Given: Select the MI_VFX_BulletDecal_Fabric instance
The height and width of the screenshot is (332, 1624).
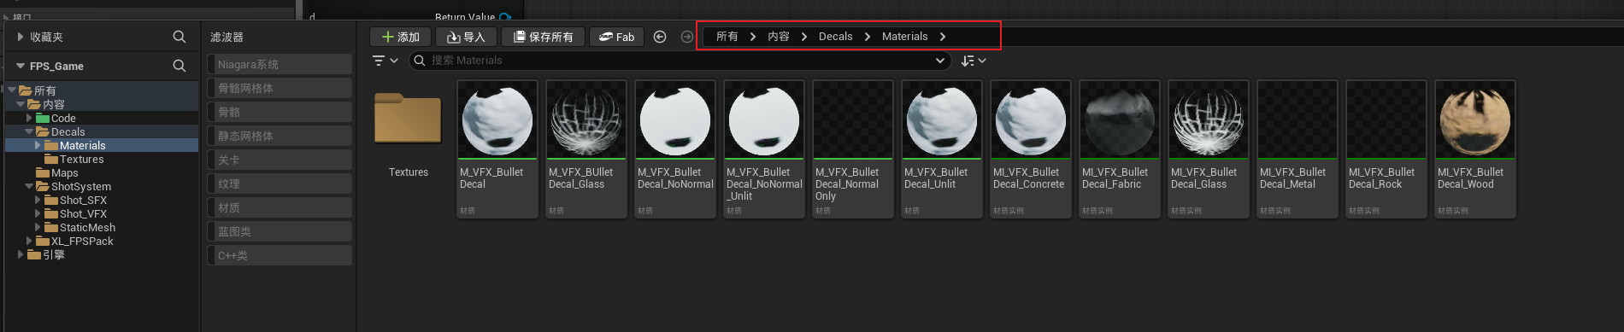Looking at the screenshot, I should (1120, 149).
